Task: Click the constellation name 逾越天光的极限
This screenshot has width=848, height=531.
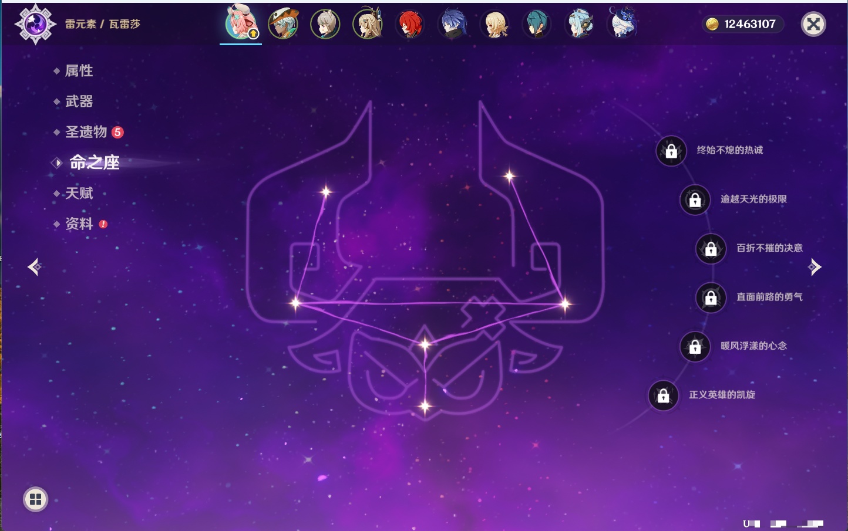Action: (x=753, y=199)
